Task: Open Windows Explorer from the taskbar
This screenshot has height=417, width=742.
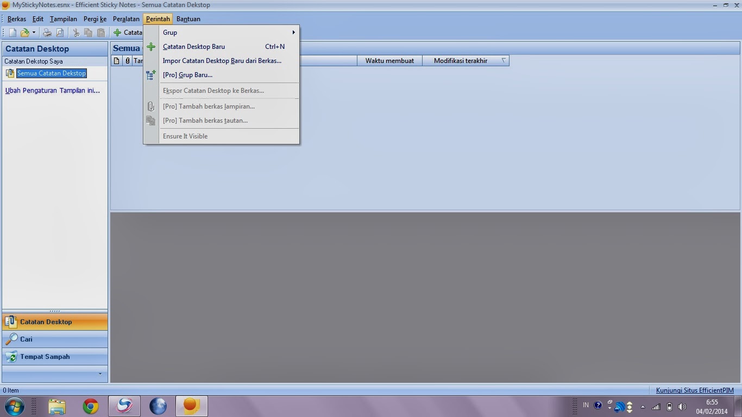Action: coord(56,406)
